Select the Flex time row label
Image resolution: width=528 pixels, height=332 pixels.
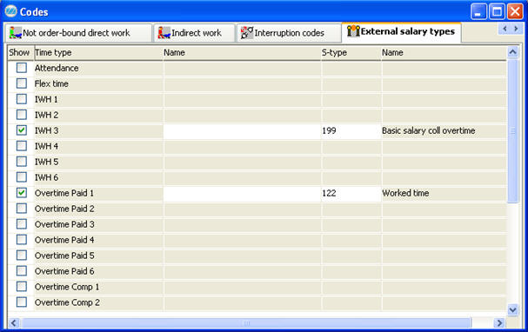(x=51, y=83)
